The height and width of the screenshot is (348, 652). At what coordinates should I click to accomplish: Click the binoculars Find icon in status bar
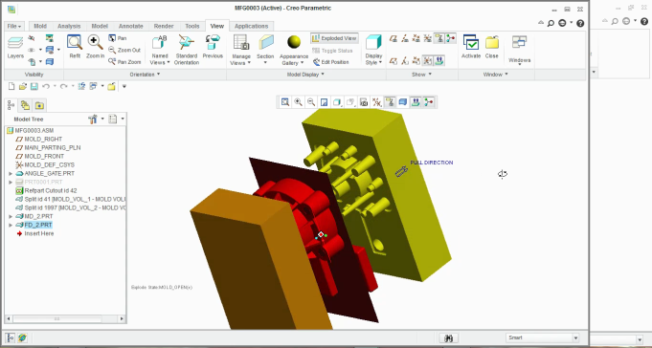tap(448, 338)
